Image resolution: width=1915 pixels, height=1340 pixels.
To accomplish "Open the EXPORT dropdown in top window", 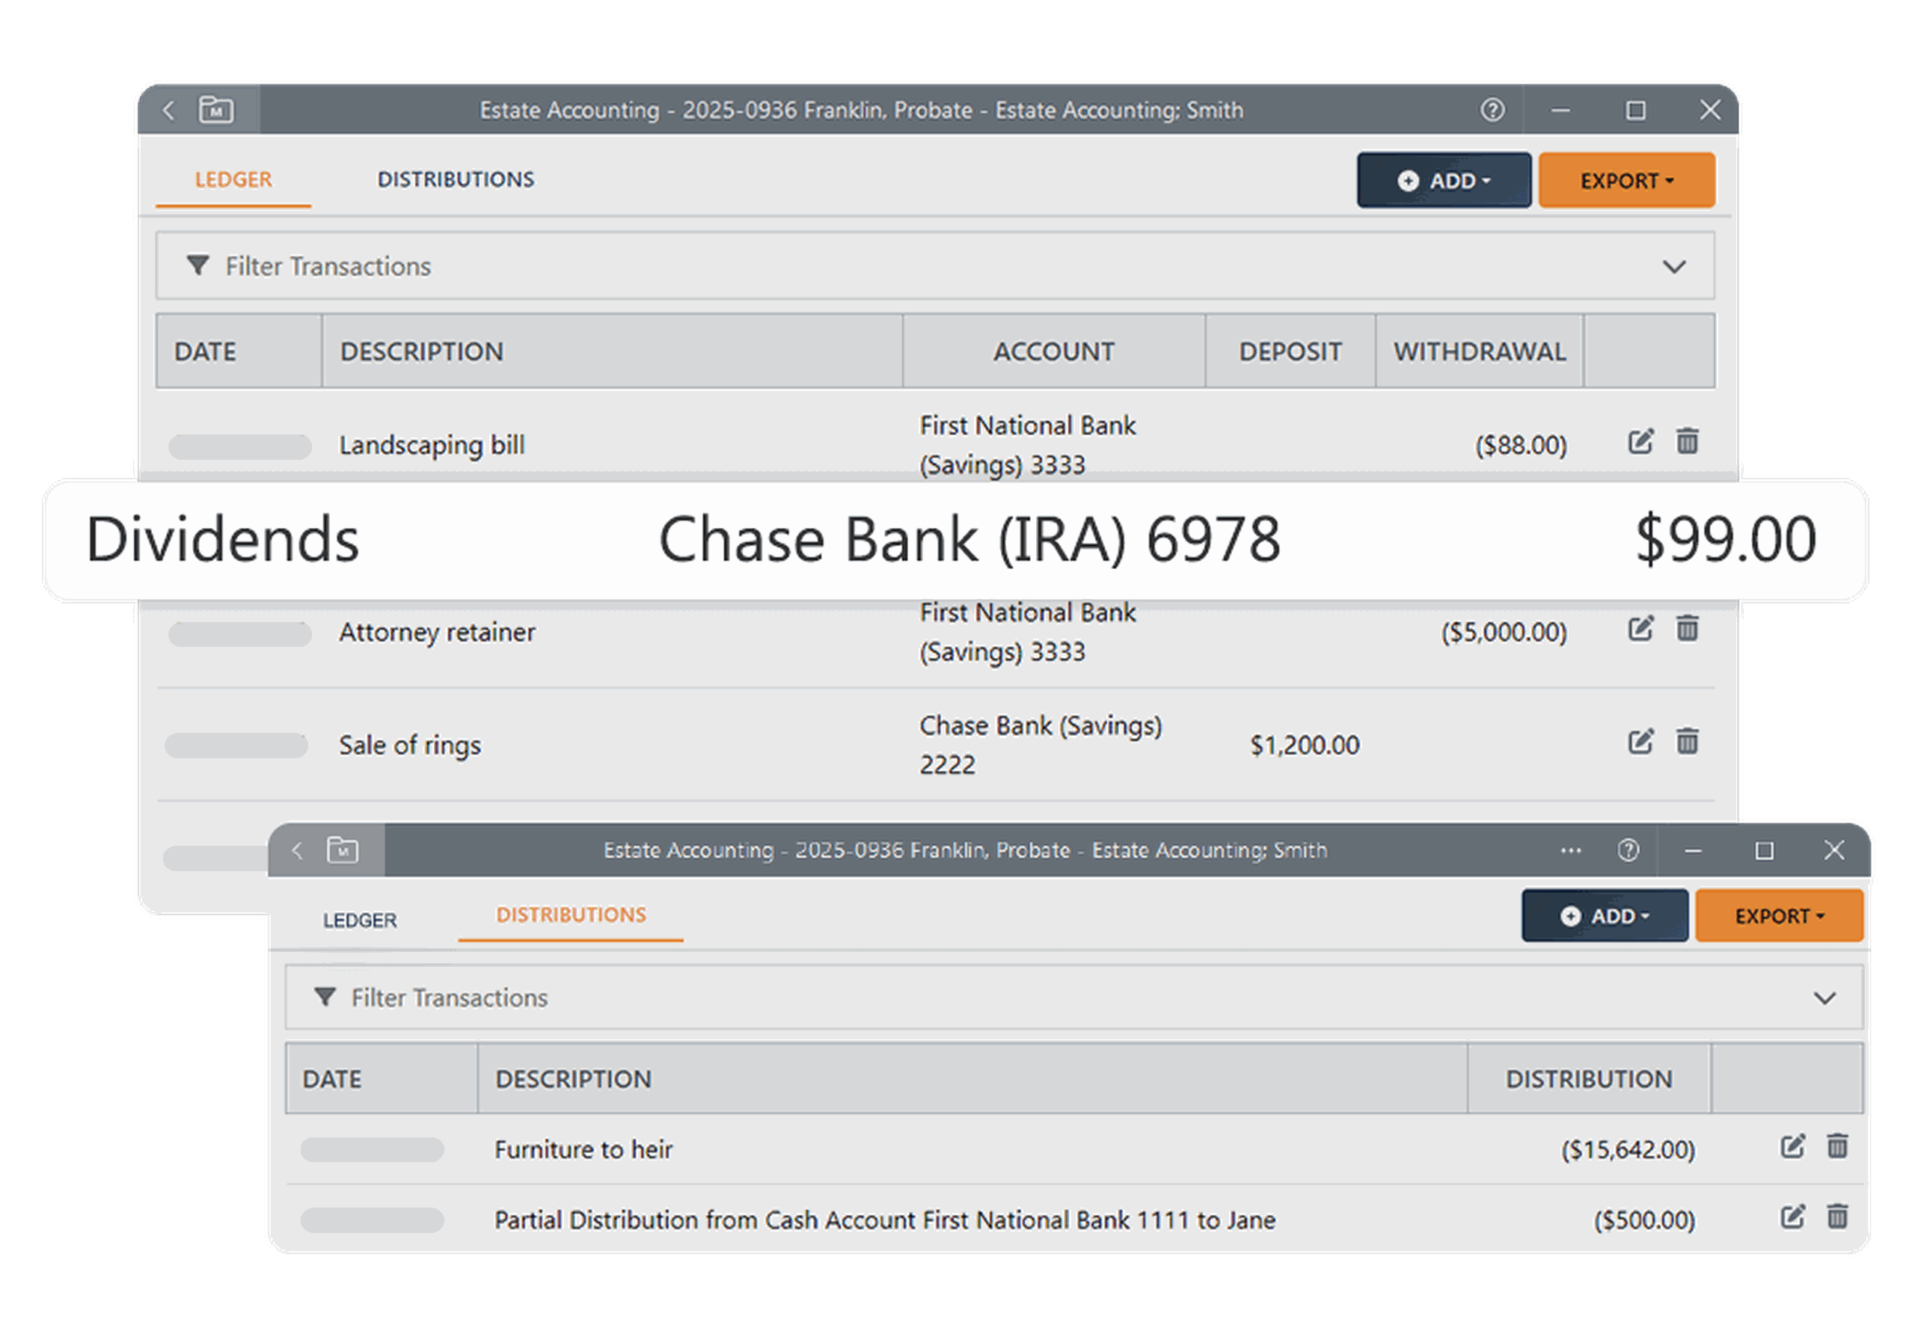I will pos(1625,179).
